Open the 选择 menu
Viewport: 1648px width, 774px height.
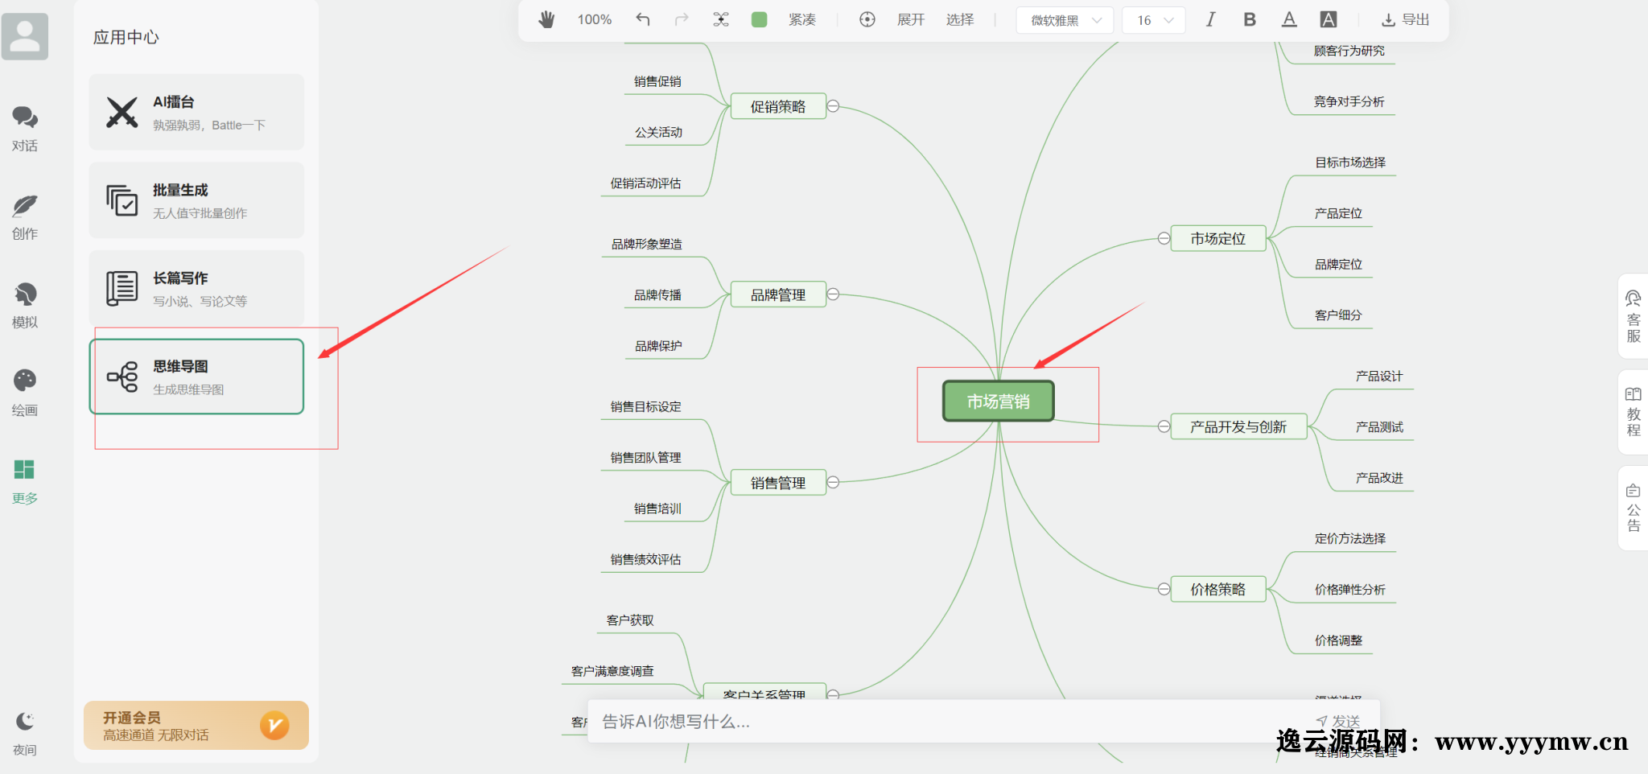point(960,19)
